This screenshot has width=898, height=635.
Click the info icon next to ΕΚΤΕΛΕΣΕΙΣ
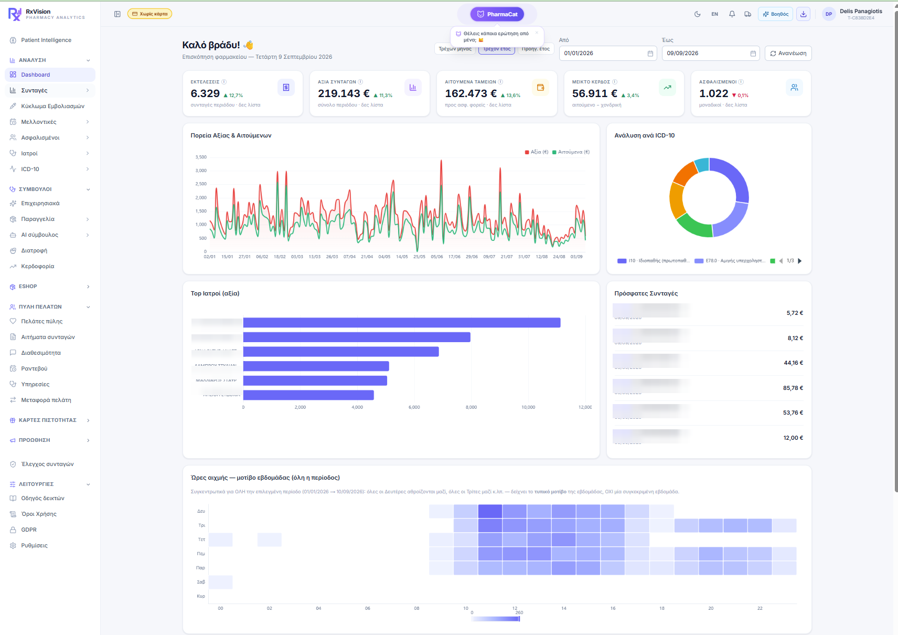point(224,82)
